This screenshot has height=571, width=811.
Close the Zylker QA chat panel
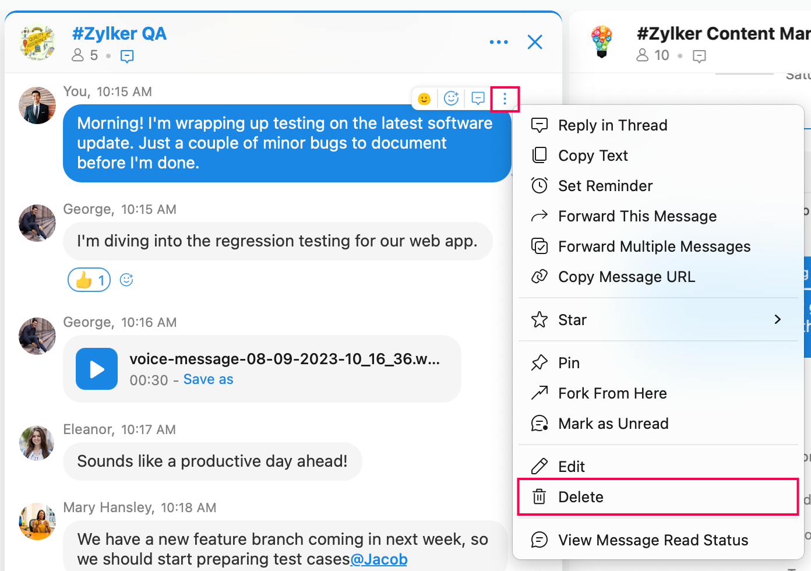point(535,42)
